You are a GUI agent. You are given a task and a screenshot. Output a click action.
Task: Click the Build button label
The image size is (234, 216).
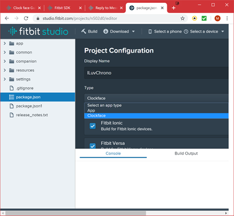coord(92,32)
